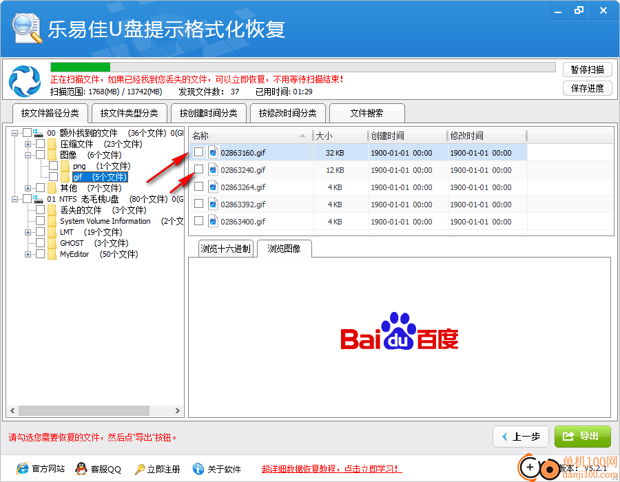620x482 pixels.
Task: Click the green 导出 button
Action: 582,437
